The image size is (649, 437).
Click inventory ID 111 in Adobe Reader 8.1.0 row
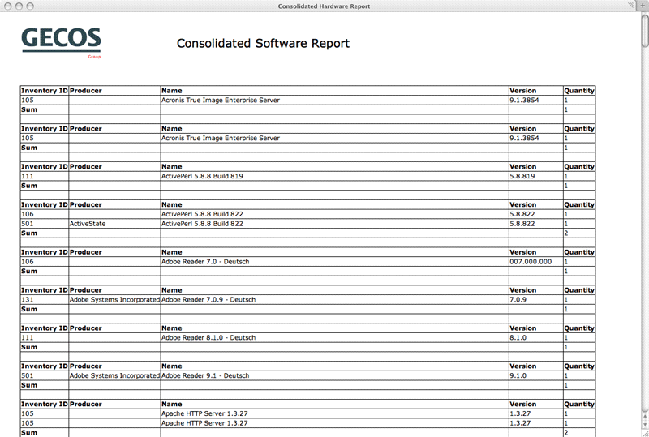pyautogui.click(x=28, y=338)
